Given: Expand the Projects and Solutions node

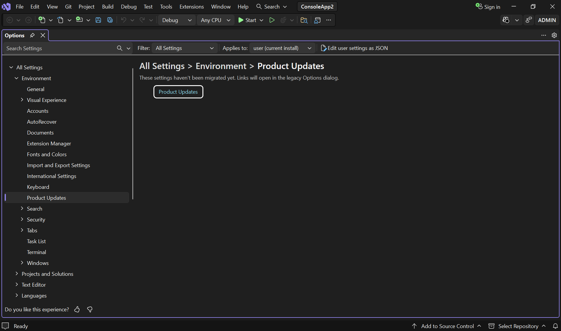Looking at the screenshot, I should coord(16,274).
